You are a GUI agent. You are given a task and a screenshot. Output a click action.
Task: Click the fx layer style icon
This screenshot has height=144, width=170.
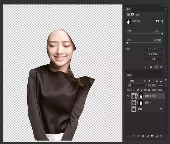point(138,136)
